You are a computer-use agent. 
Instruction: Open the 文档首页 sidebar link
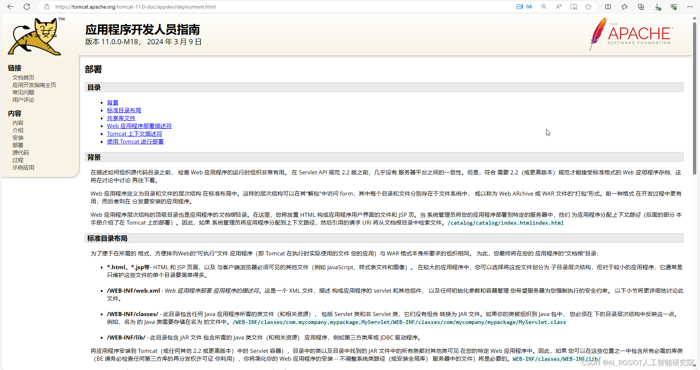[23, 77]
